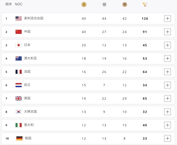The height and width of the screenshot is (145, 177).
Task: Expand the 中国 row with plus button
Action: [168, 32]
